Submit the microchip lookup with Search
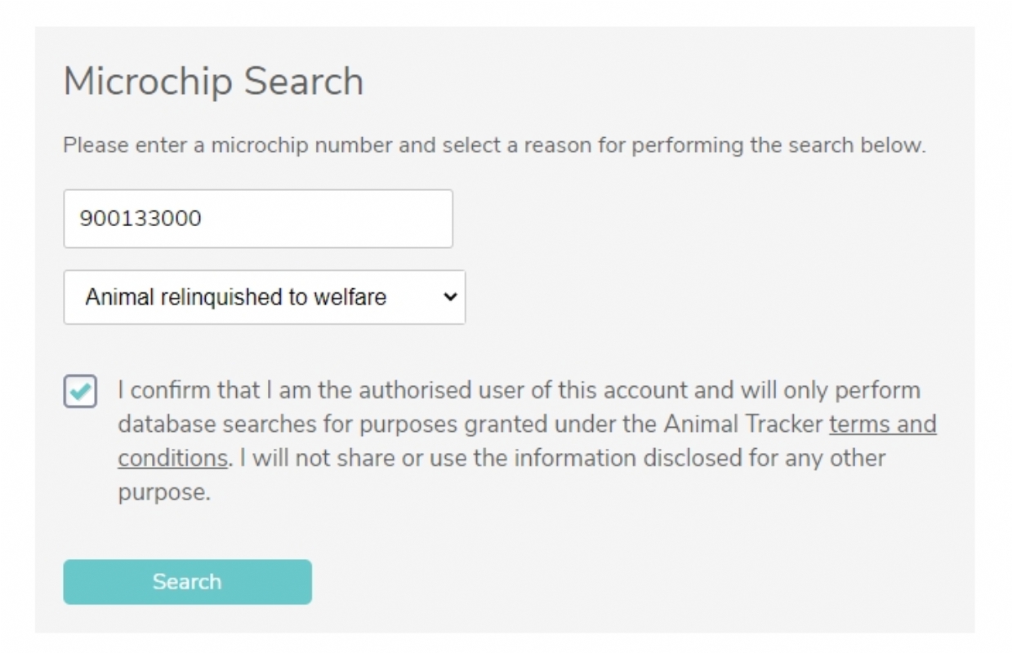The width and height of the screenshot is (1012, 653). pos(187,581)
